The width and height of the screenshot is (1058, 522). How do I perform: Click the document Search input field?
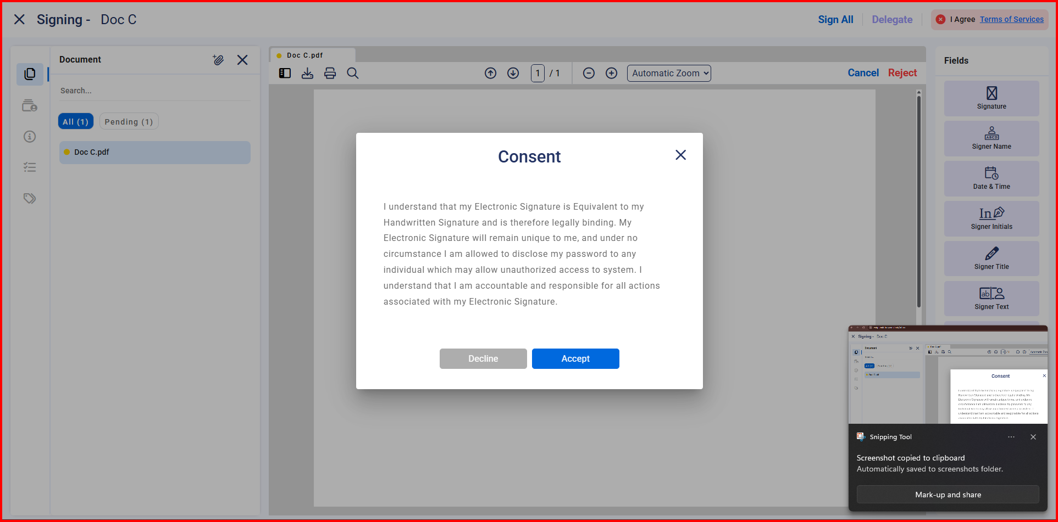[x=154, y=91]
